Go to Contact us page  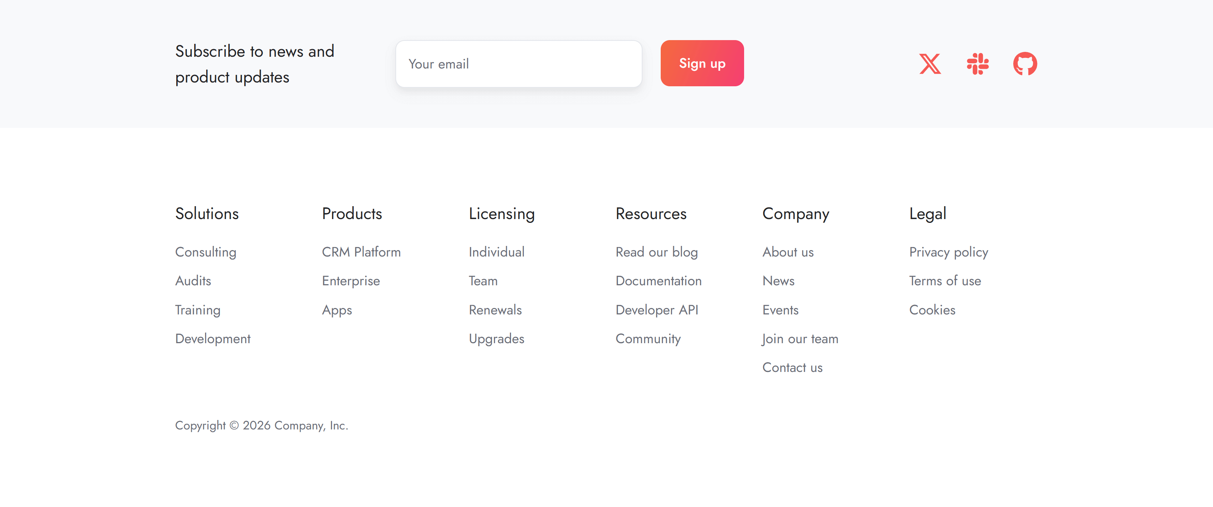coord(793,368)
